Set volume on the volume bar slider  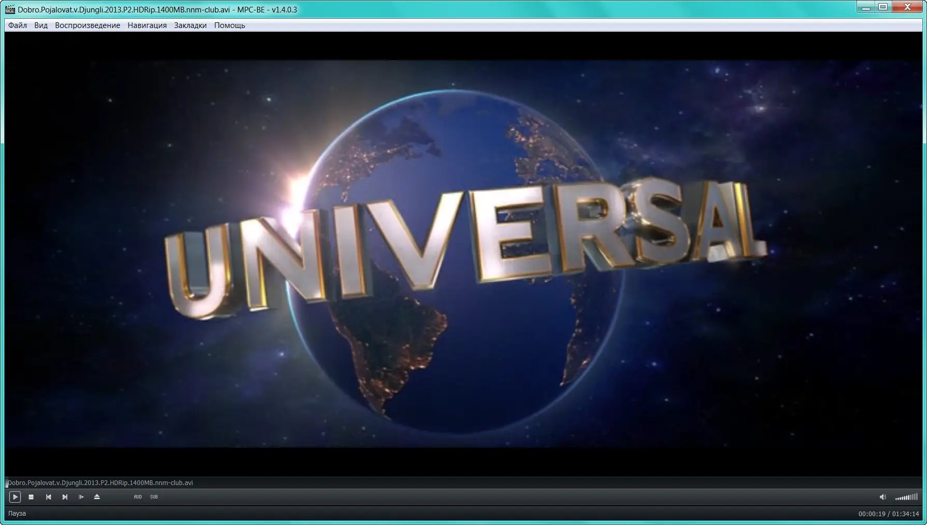906,497
